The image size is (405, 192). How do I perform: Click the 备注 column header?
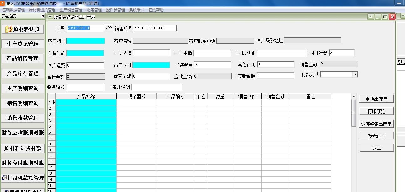click(x=310, y=97)
